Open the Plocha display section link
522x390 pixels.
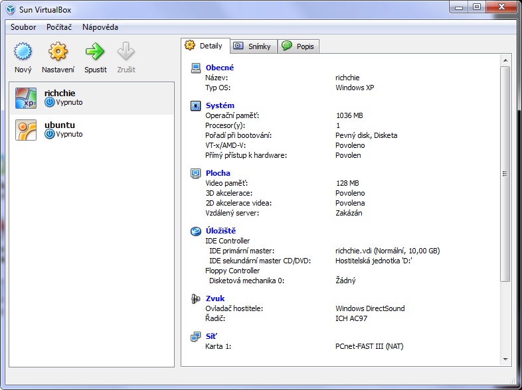(218, 173)
